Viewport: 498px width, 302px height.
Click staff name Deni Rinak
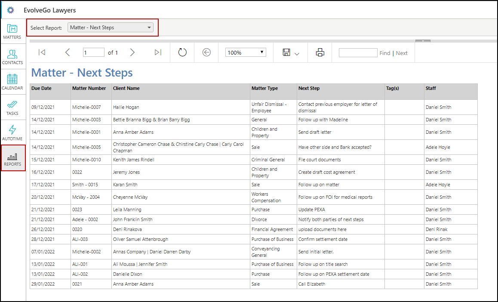tap(437, 229)
